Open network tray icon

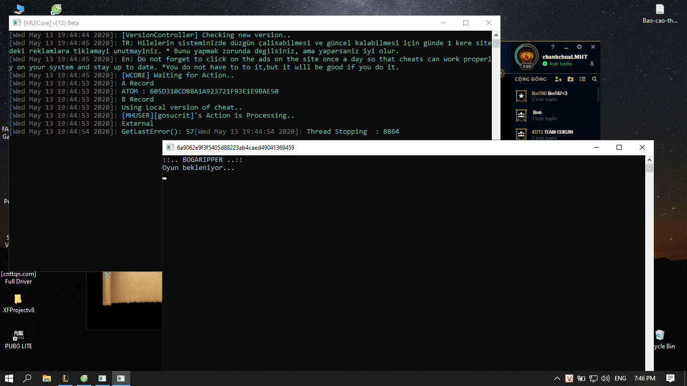pos(593,378)
